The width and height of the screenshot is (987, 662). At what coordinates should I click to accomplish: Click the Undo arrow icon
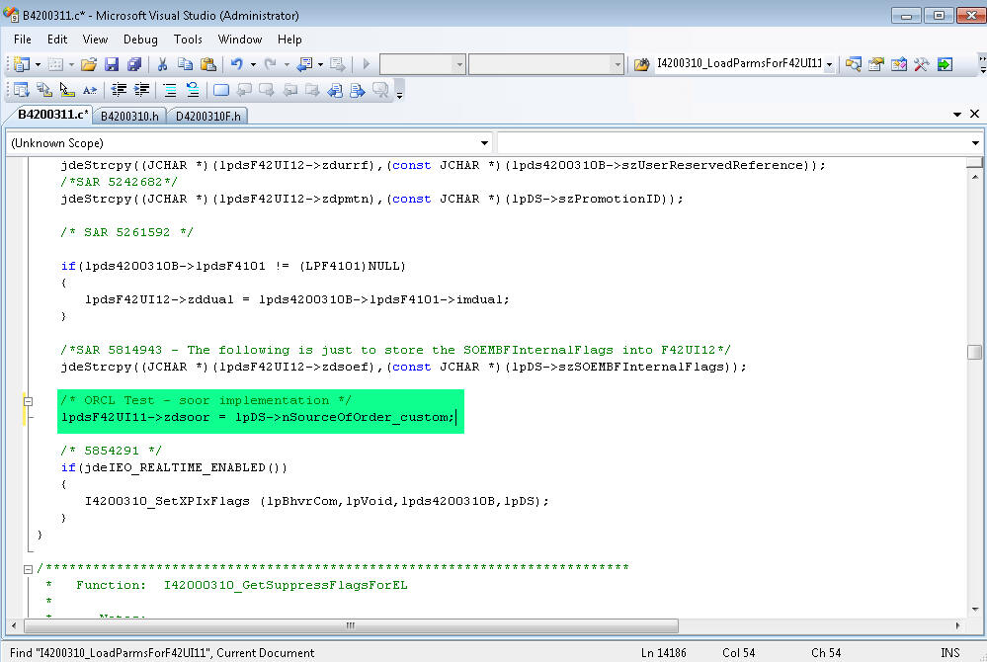(x=237, y=64)
